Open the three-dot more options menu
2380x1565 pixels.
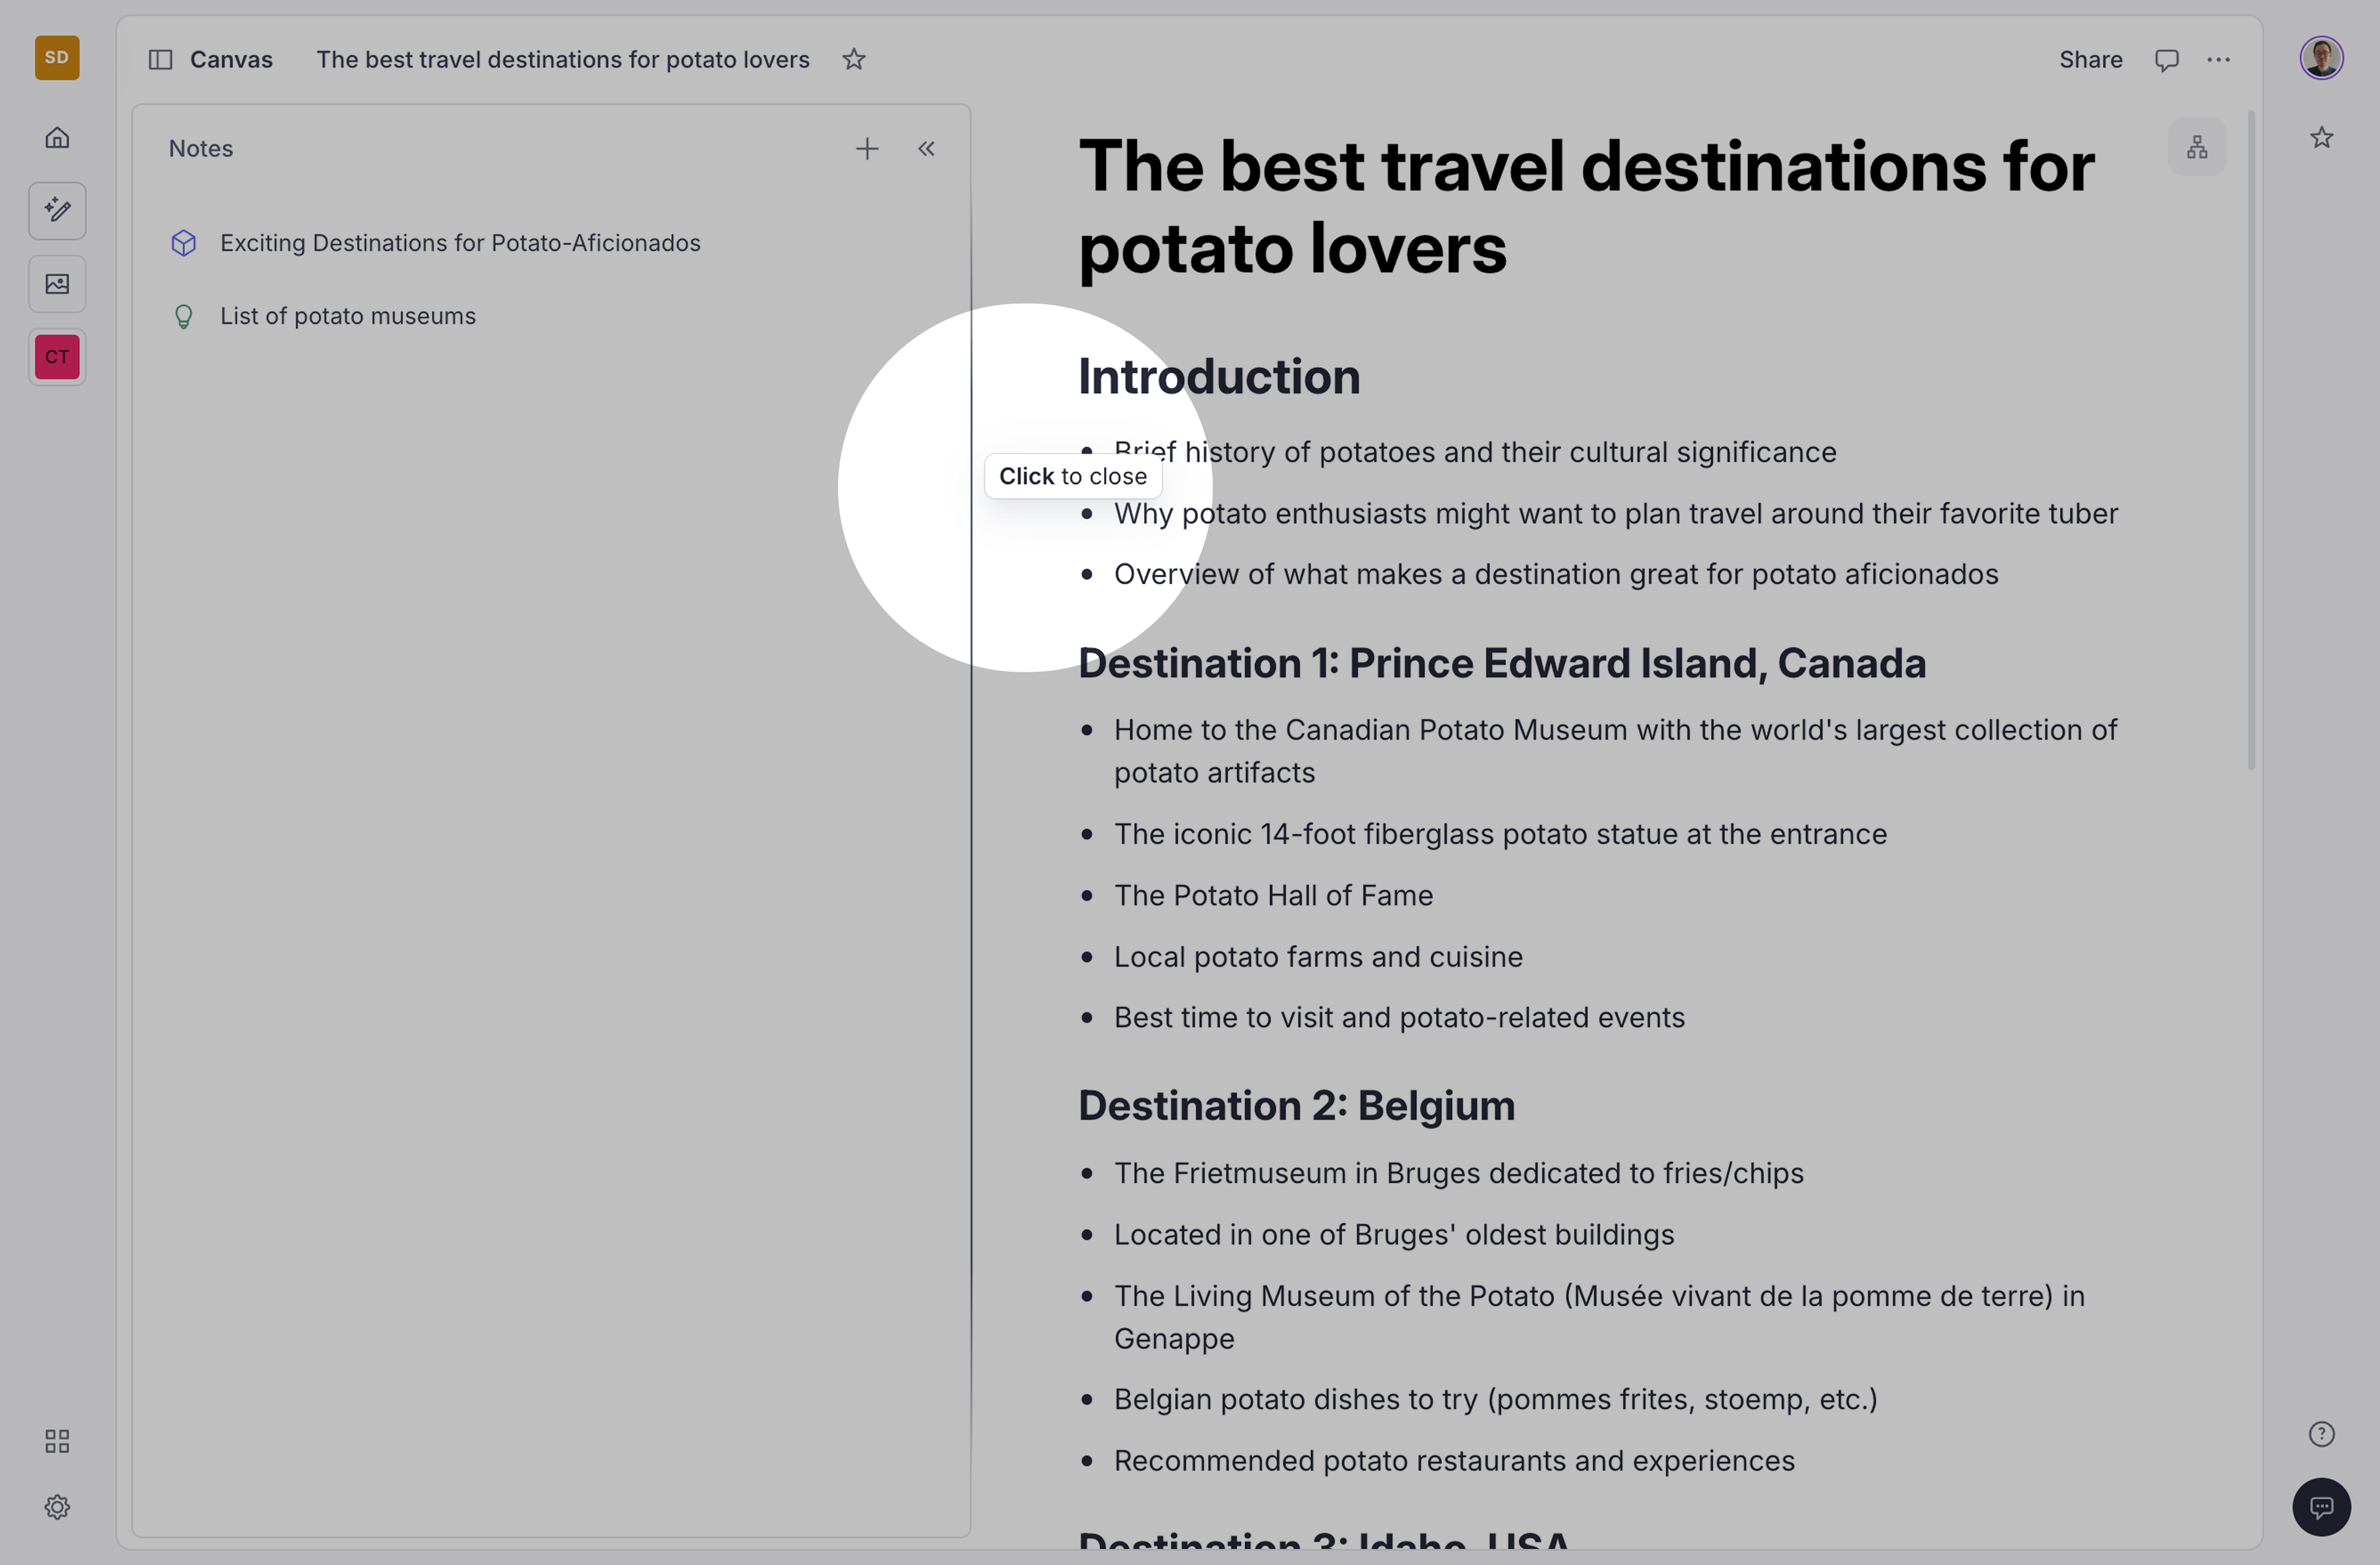coord(2218,60)
